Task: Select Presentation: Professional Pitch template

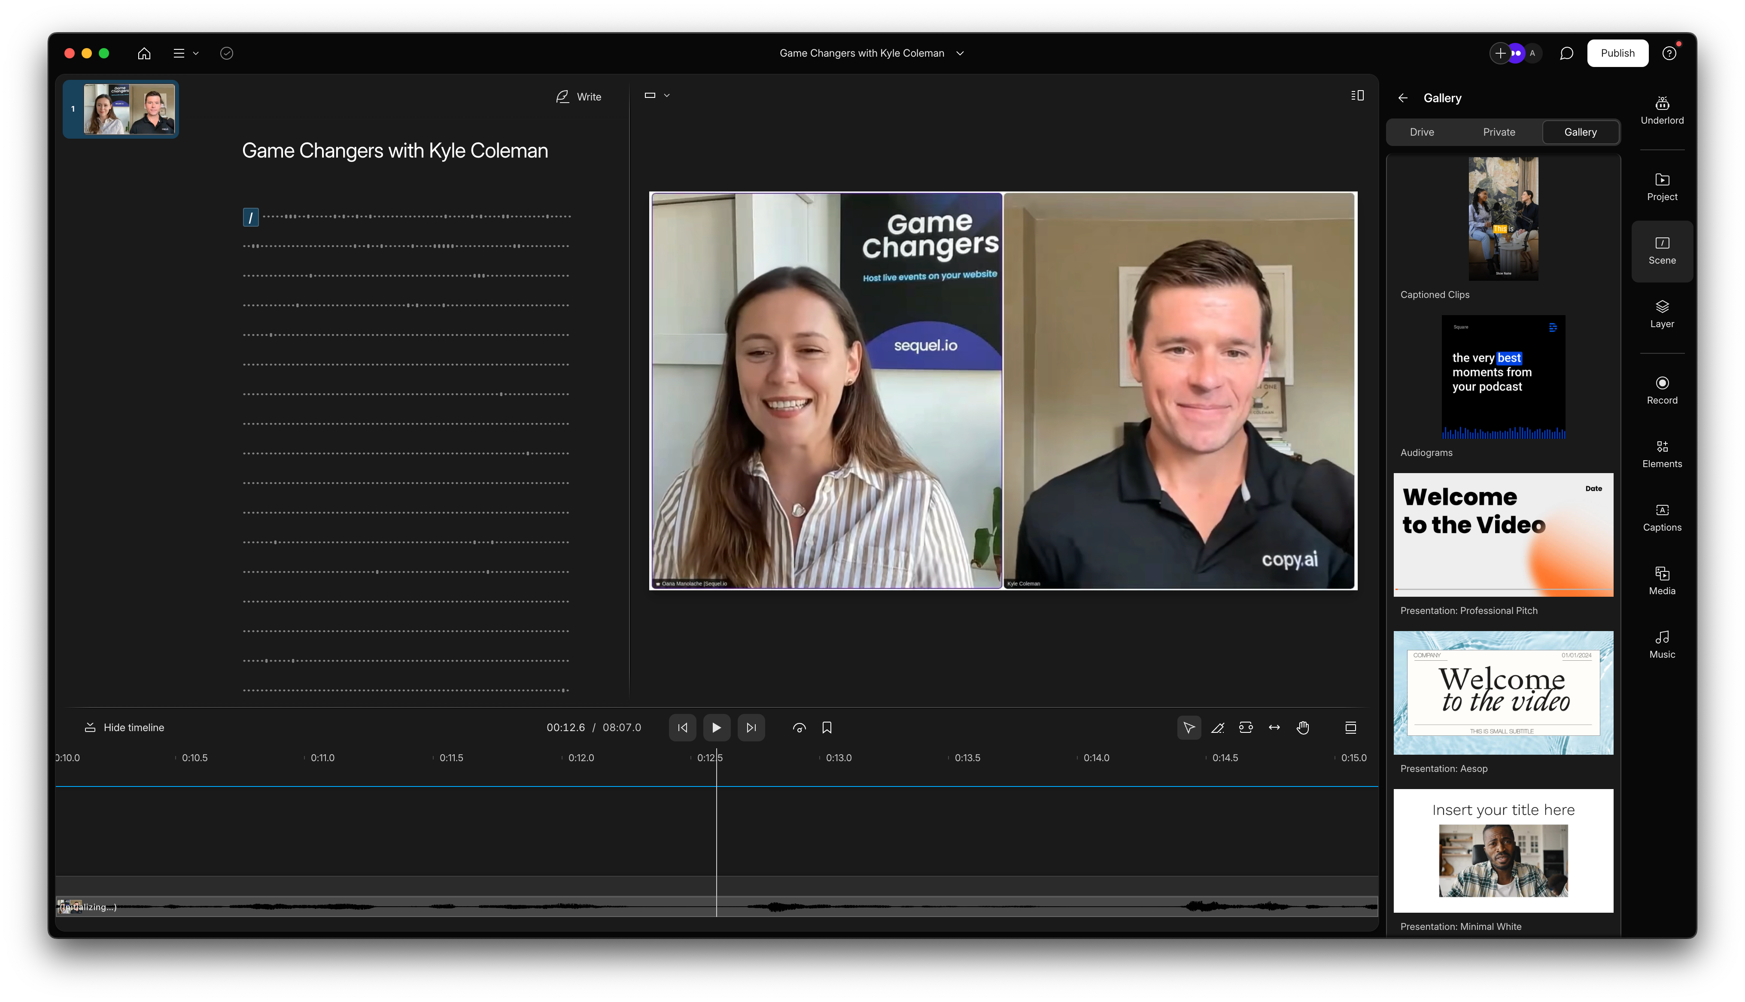Action: point(1503,534)
